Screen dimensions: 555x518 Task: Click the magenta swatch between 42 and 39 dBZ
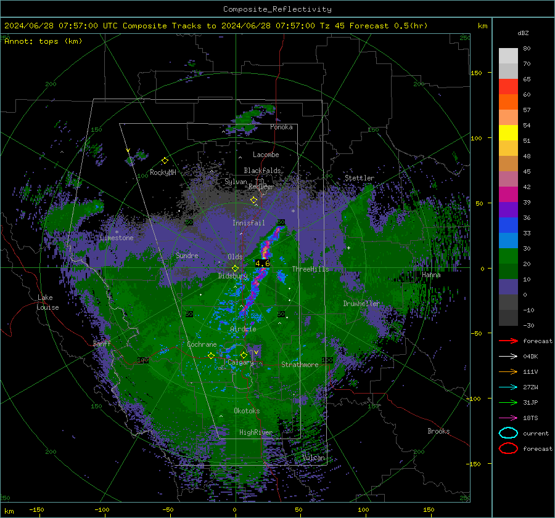click(508, 195)
